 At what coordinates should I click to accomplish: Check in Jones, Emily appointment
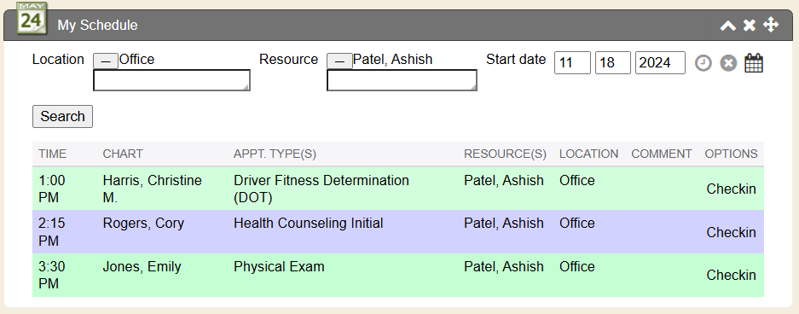click(732, 276)
